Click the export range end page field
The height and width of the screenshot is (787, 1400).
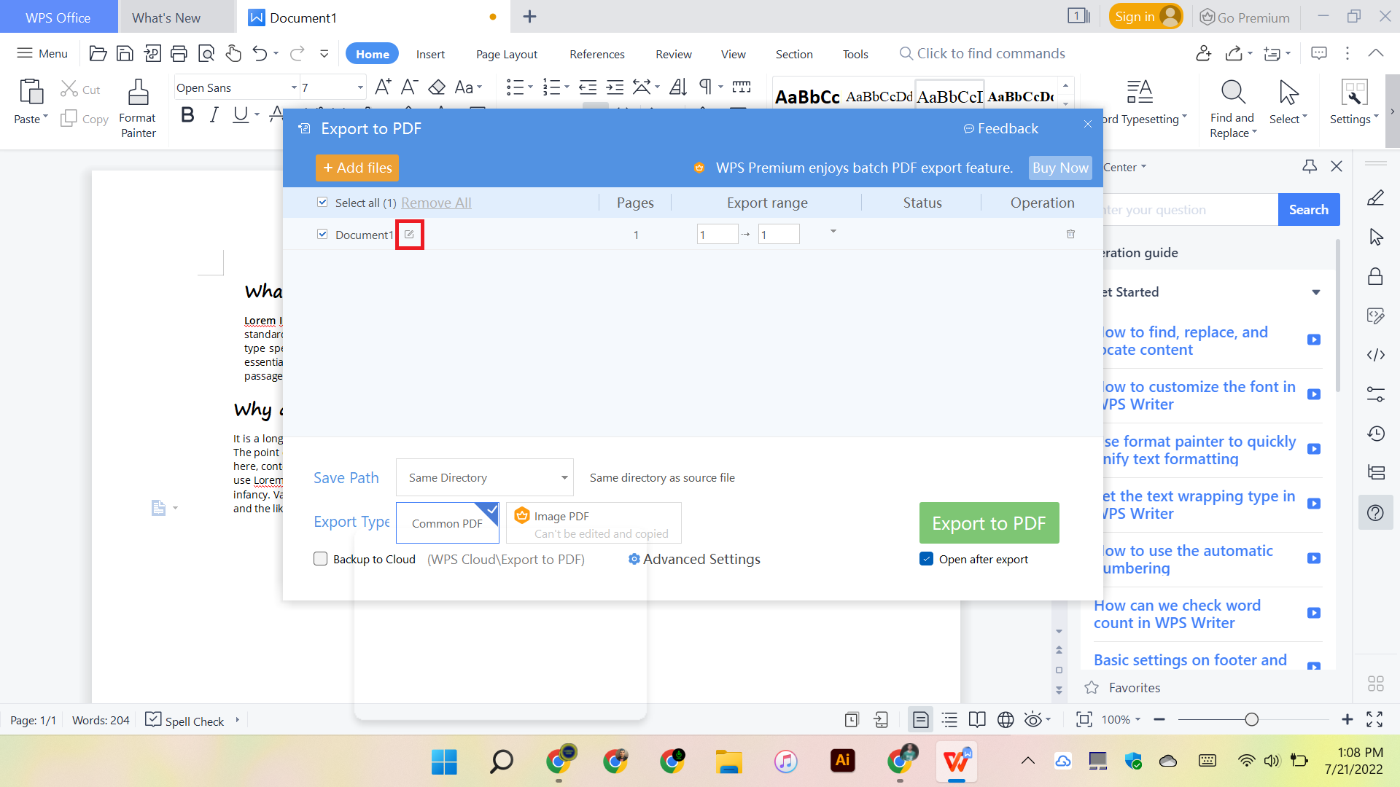(x=779, y=234)
